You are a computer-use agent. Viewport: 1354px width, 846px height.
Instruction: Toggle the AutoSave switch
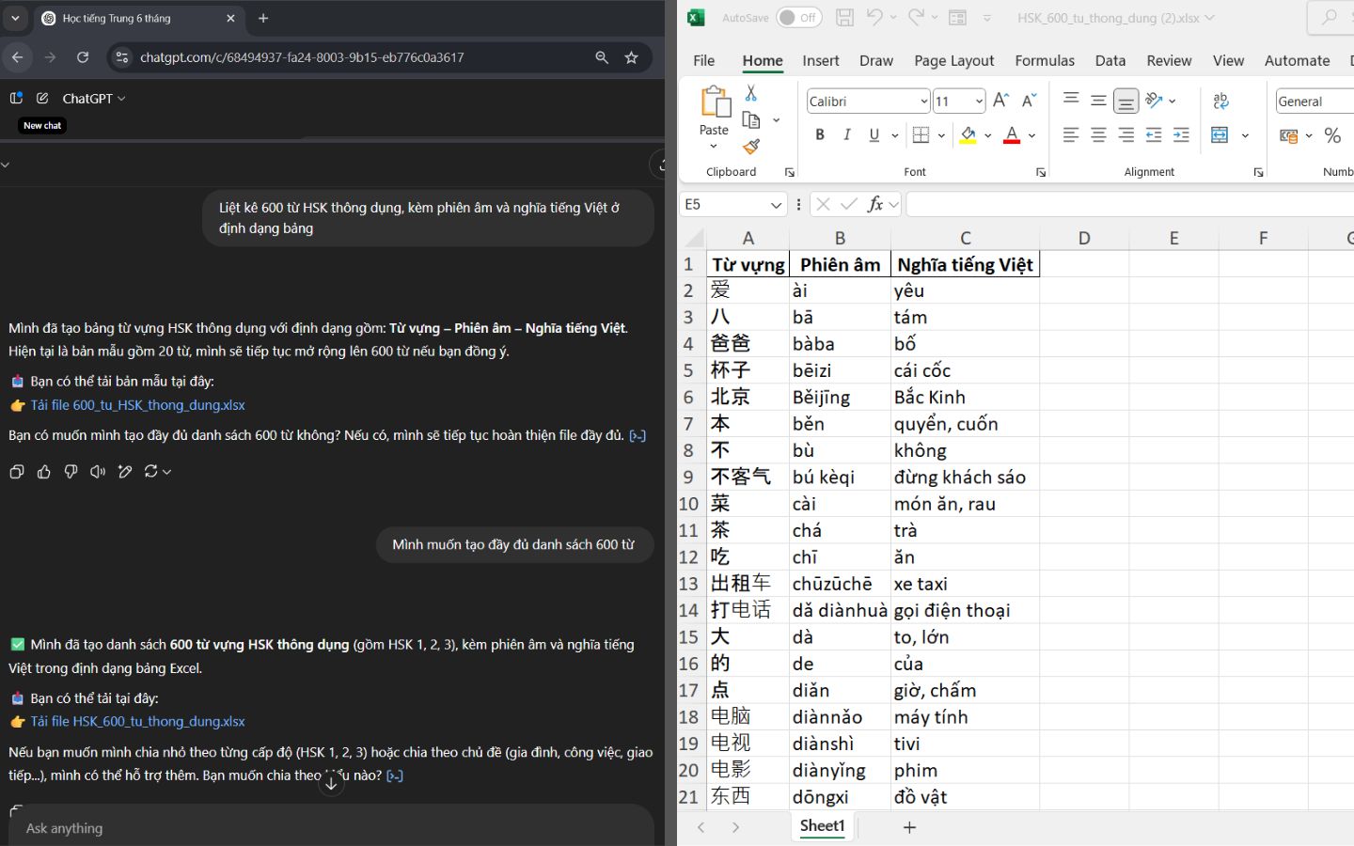pyautogui.click(x=798, y=18)
